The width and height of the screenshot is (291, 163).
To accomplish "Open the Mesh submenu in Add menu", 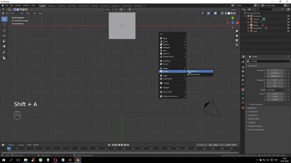I will 172,38.
